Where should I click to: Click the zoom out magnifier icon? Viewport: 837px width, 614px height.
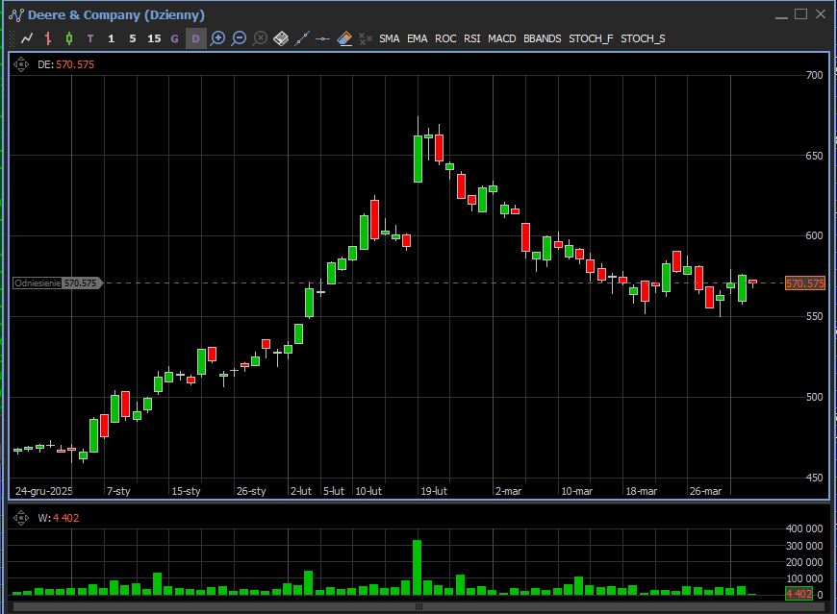[x=239, y=38]
